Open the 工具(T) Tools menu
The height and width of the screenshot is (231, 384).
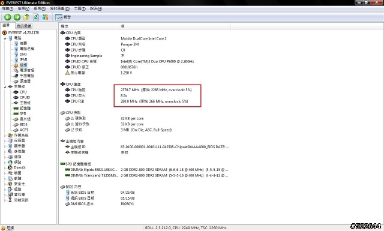tap(80, 8)
